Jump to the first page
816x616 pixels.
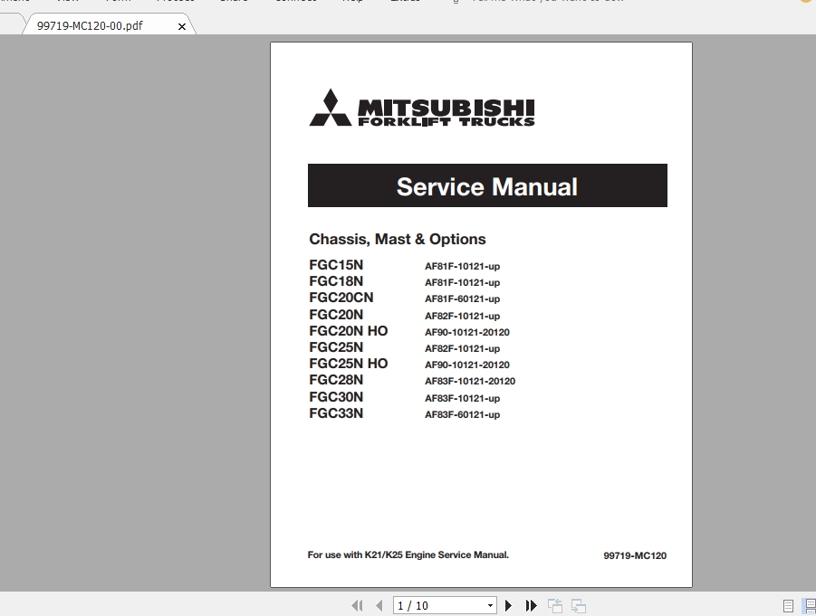point(358,605)
